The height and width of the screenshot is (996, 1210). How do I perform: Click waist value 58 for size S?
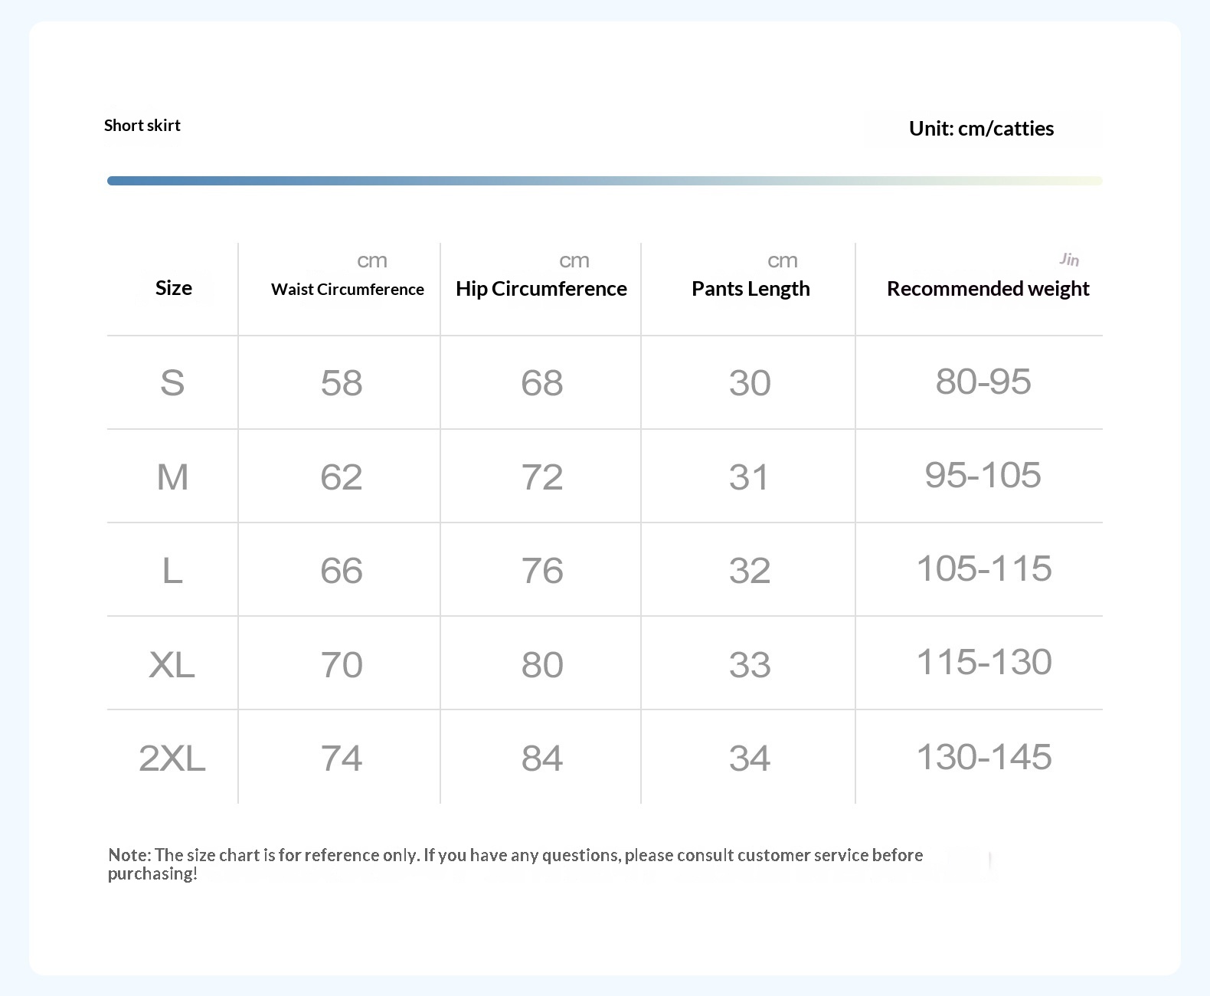[x=342, y=382]
